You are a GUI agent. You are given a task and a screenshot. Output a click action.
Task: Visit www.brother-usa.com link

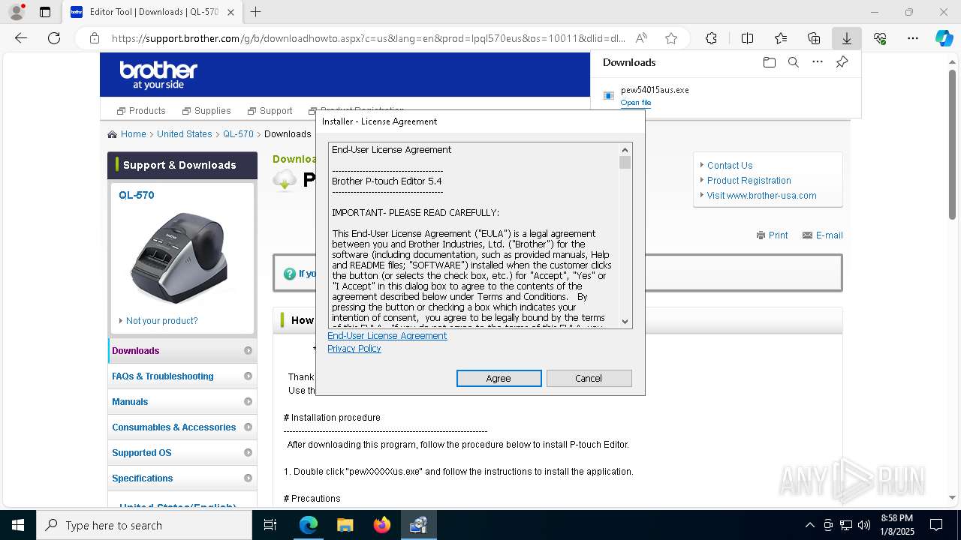(761, 196)
